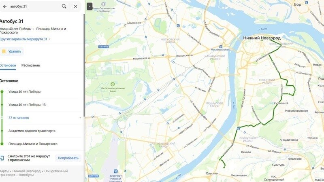Click the airport icon on the map
324x182 pixels.
coord(116,171)
